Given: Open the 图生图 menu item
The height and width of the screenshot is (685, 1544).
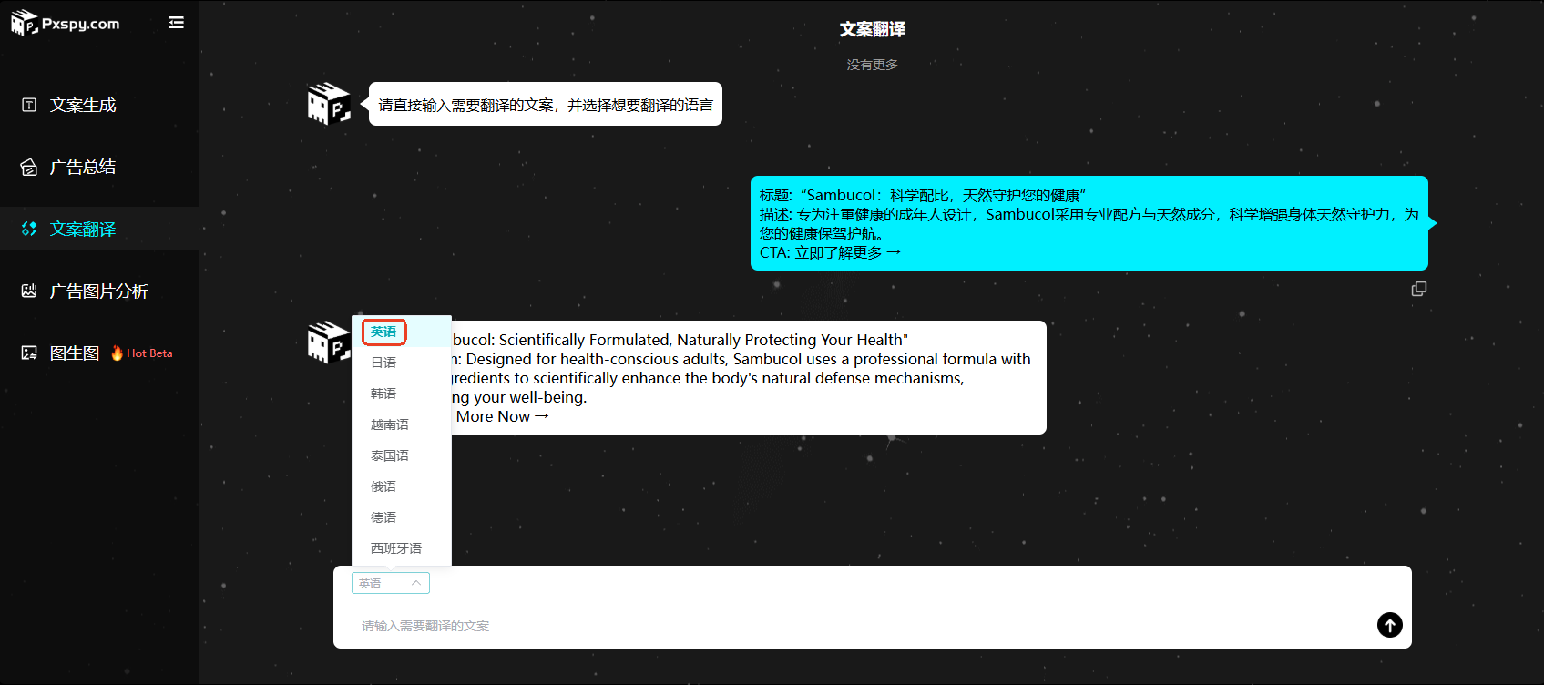Looking at the screenshot, I should tap(99, 353).
